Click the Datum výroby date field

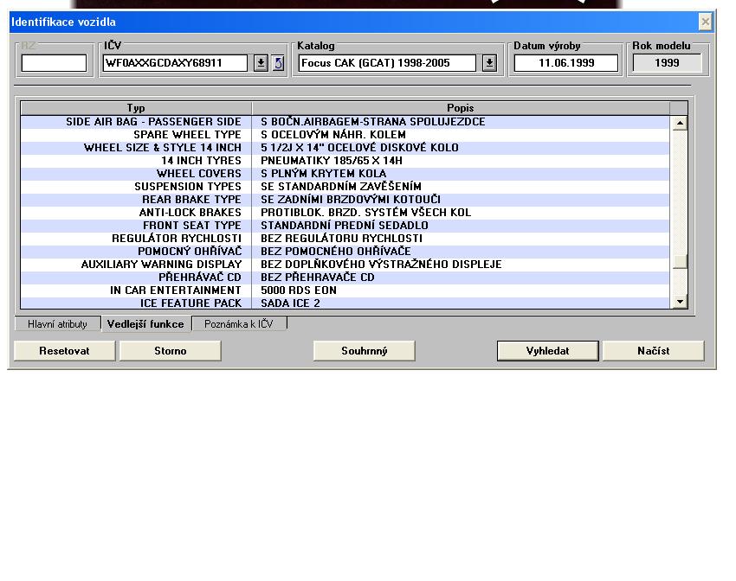pos(566,63)
